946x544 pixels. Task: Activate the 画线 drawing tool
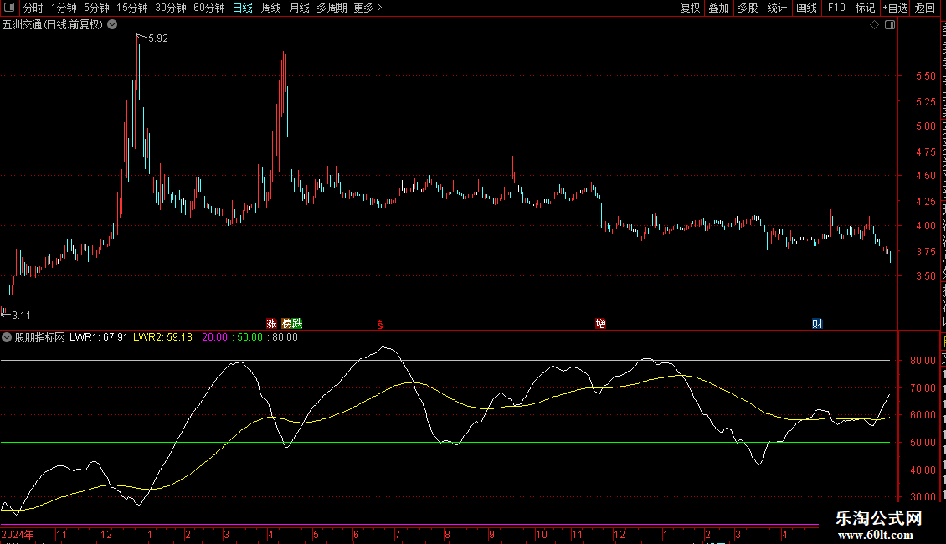(807, 8)
